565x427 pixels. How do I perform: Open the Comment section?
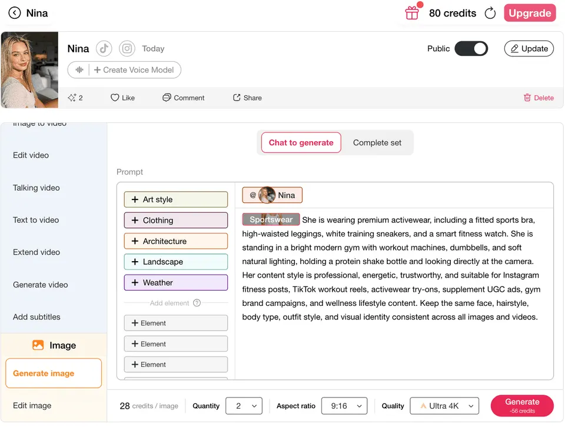pyautogui.click(x=184, y=98)
